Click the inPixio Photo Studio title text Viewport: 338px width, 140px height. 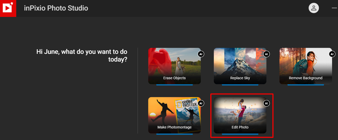coord(56,8)
